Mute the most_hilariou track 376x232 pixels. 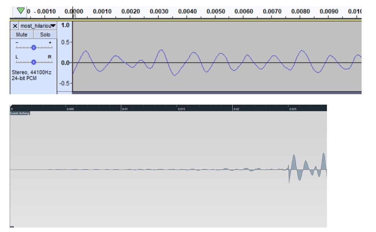[x=22, y=35]
